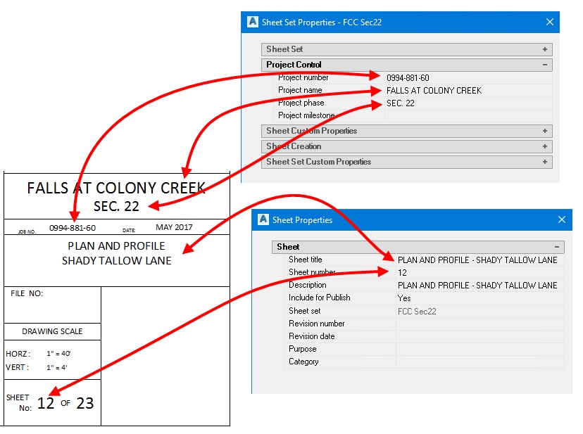Viewport: 583px width, 434px height.
Task: Edit the Description value field
Action: click(480, 285)
